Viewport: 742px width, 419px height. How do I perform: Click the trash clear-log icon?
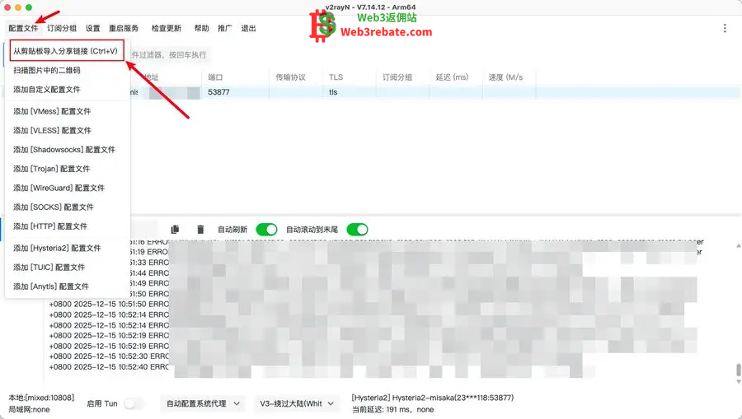(200, 229)
